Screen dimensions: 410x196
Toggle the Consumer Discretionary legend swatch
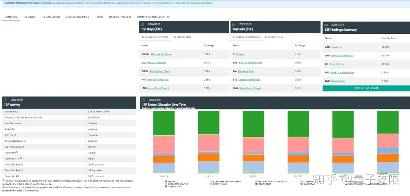(211, 182)
